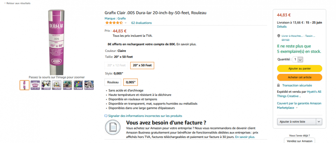
Task: Click the report incorrect info speech-bubble icon
Action: tap(106, 116)
